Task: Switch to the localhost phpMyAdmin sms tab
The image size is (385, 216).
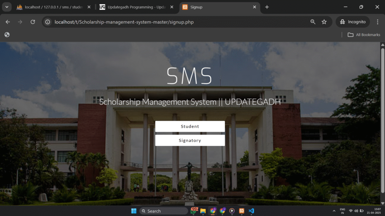Action: [53, 7]
